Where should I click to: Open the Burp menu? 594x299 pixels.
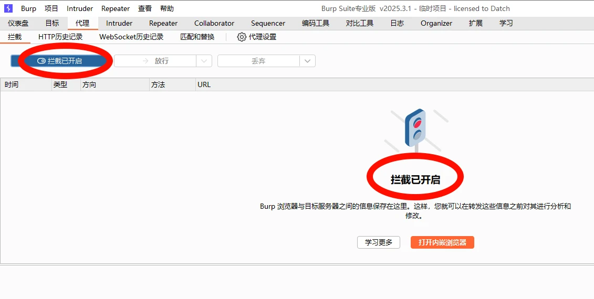(28, 9)
